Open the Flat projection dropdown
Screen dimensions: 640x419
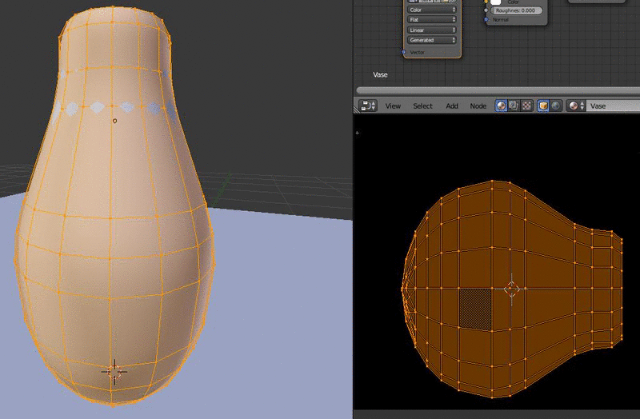(432, 19)
